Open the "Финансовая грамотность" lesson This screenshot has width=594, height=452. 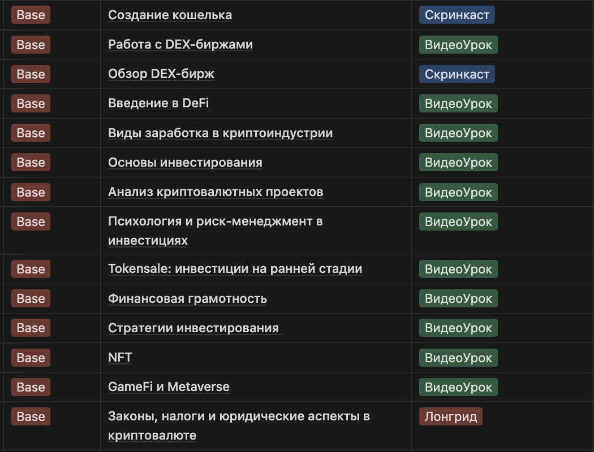[187, 299]
